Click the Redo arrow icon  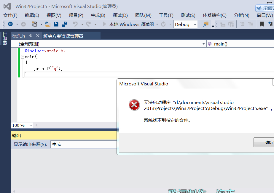pos(88,24)
